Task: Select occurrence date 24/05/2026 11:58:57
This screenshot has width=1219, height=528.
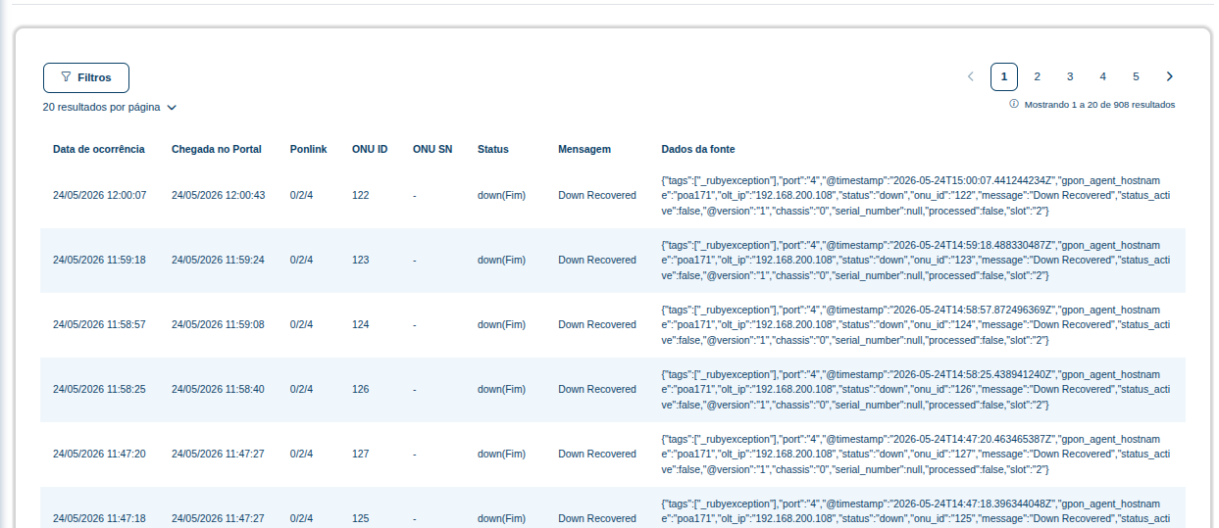Action: 100,324
